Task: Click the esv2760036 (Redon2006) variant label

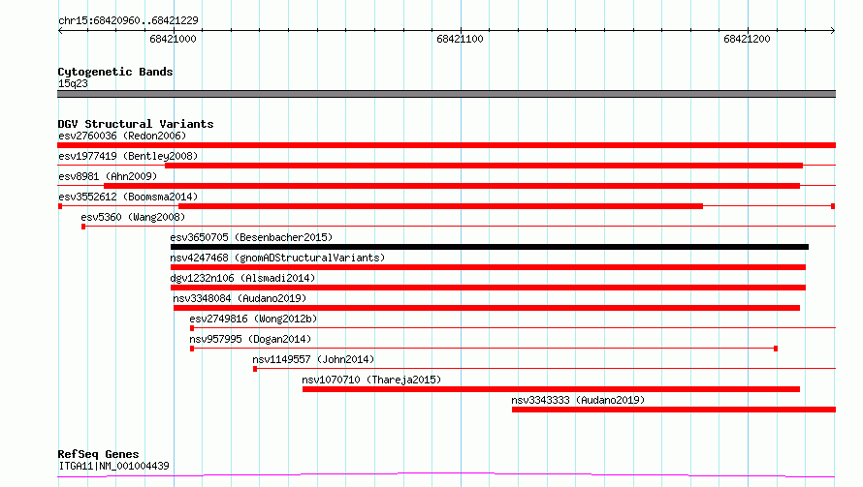Action: 122,136
